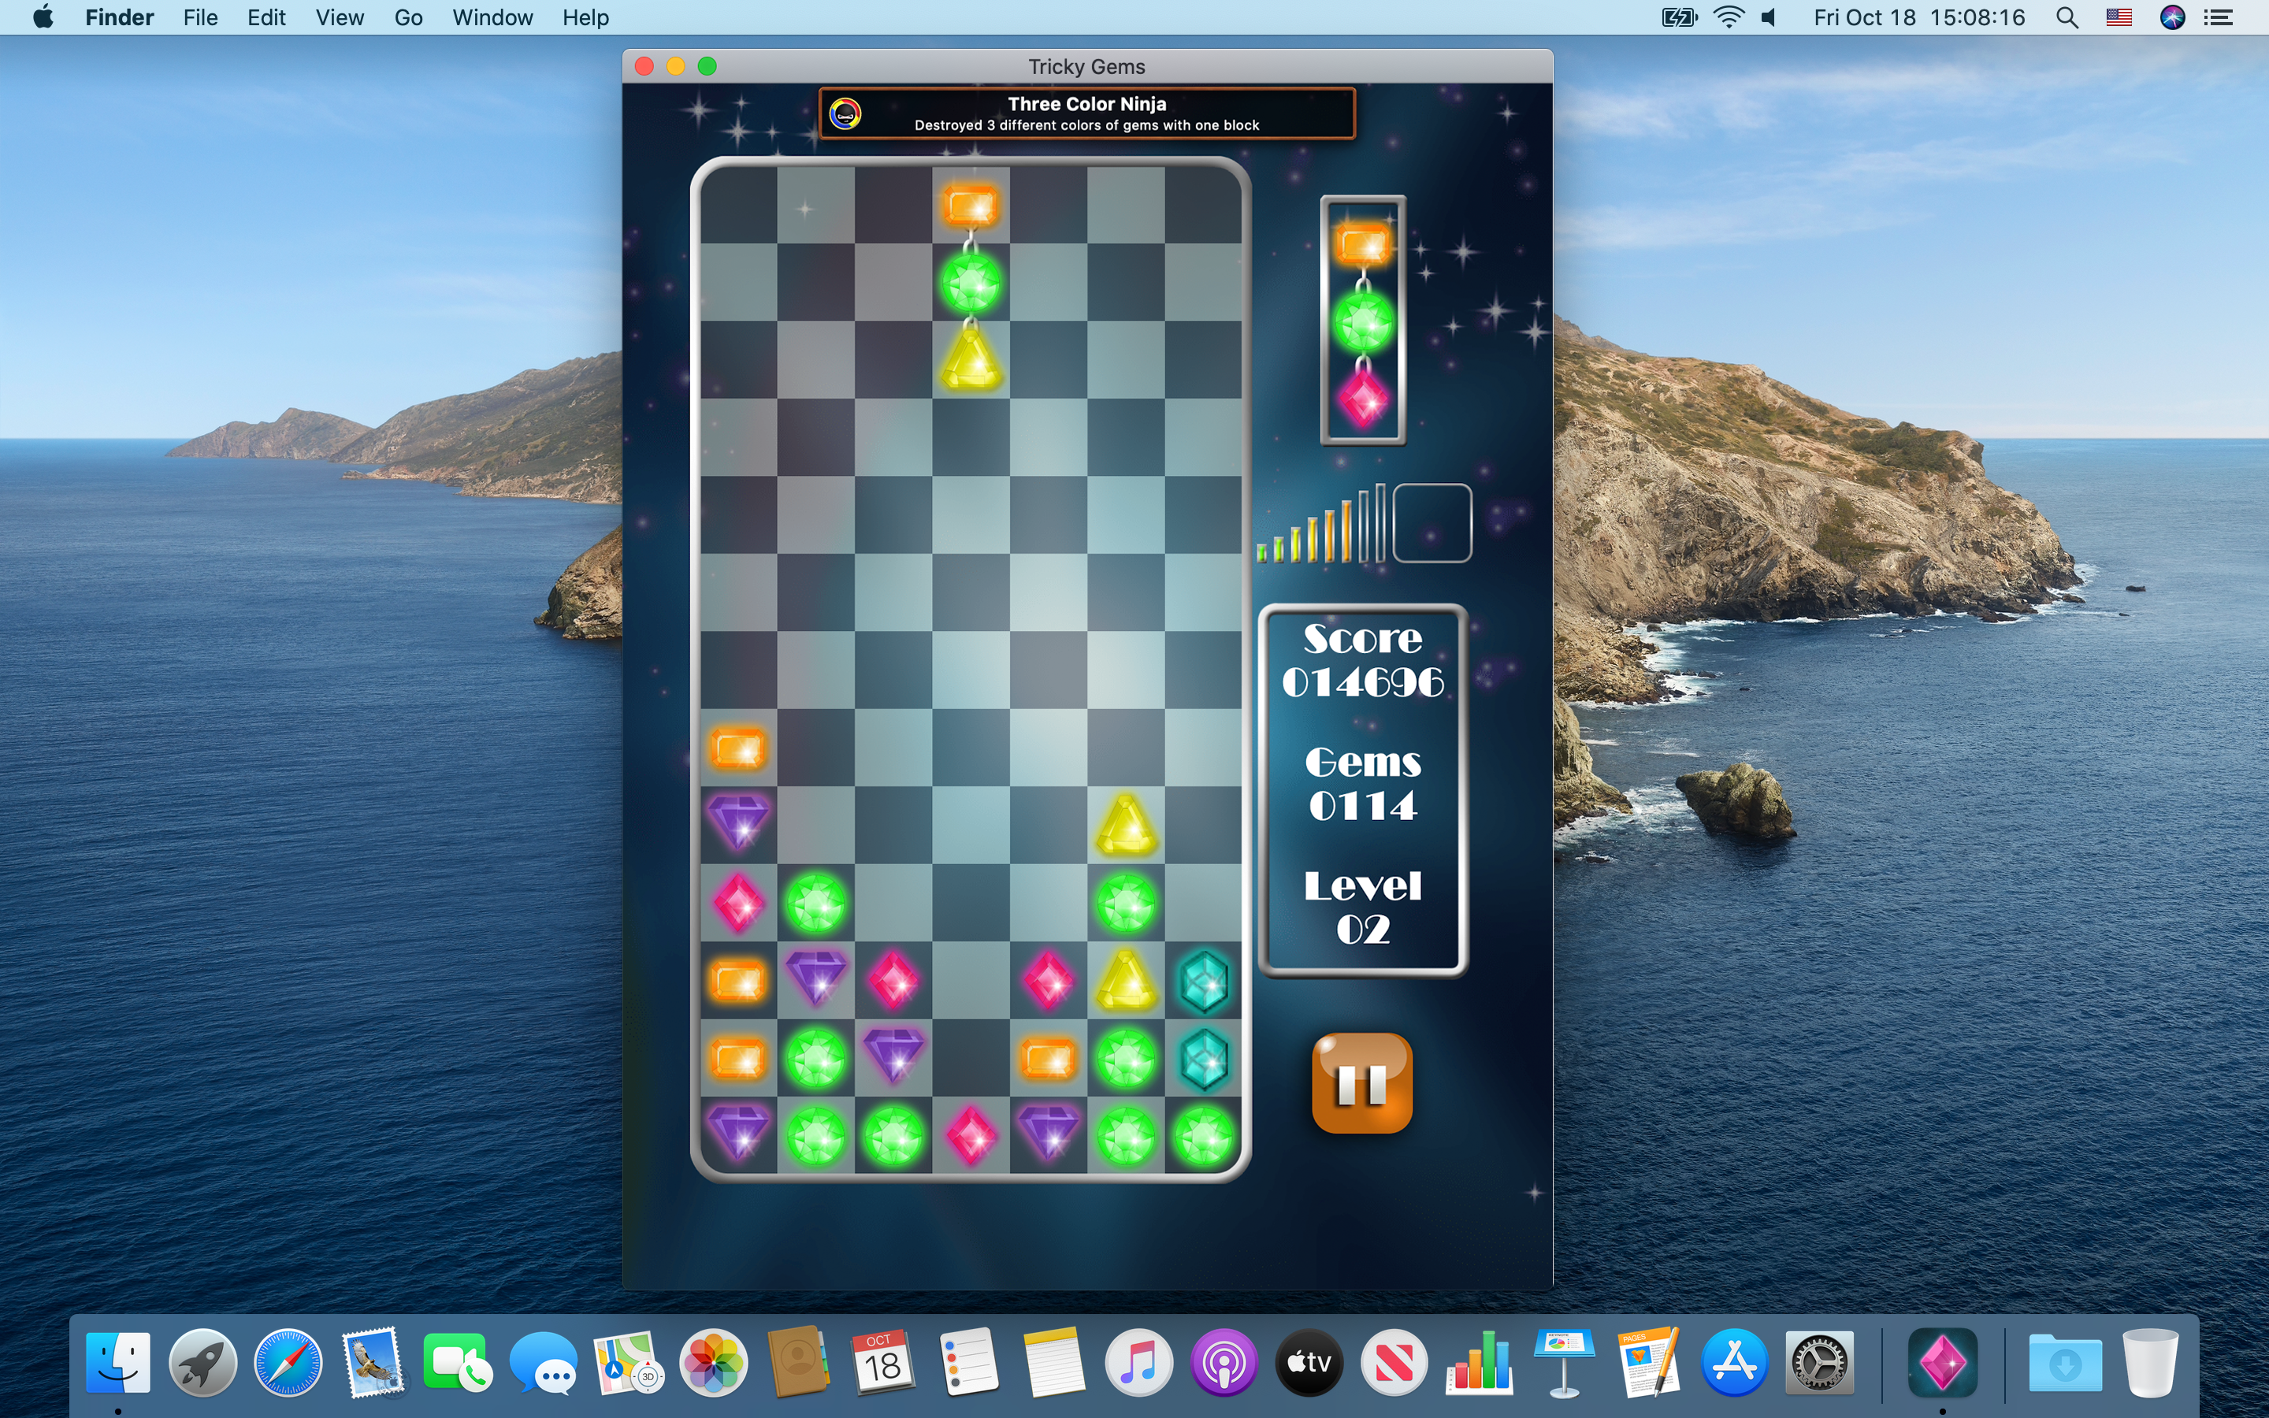Viewport: 2269px width, 1418px height.
Task: Open Reminders from the Dock
Action: coord(968,1362)
